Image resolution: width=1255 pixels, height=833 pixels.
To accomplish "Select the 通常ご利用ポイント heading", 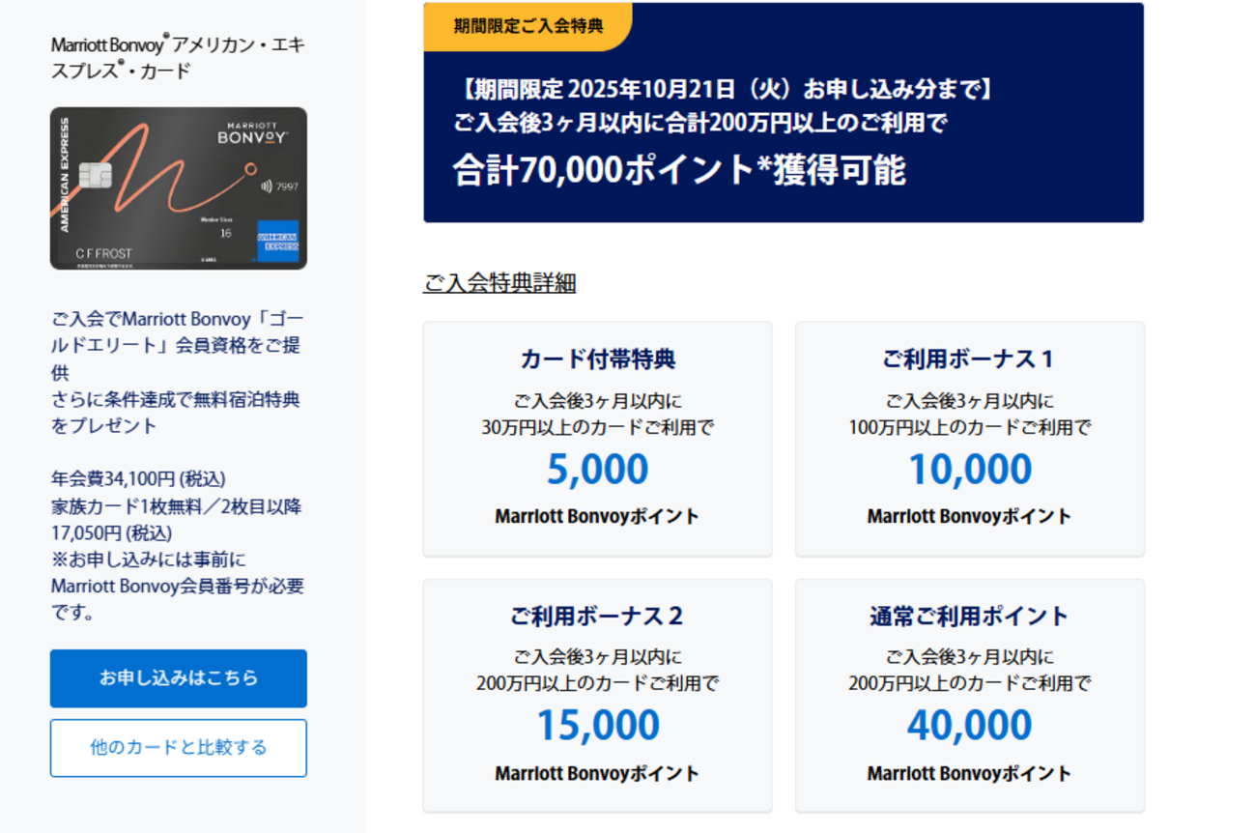I will pos(970,617).
